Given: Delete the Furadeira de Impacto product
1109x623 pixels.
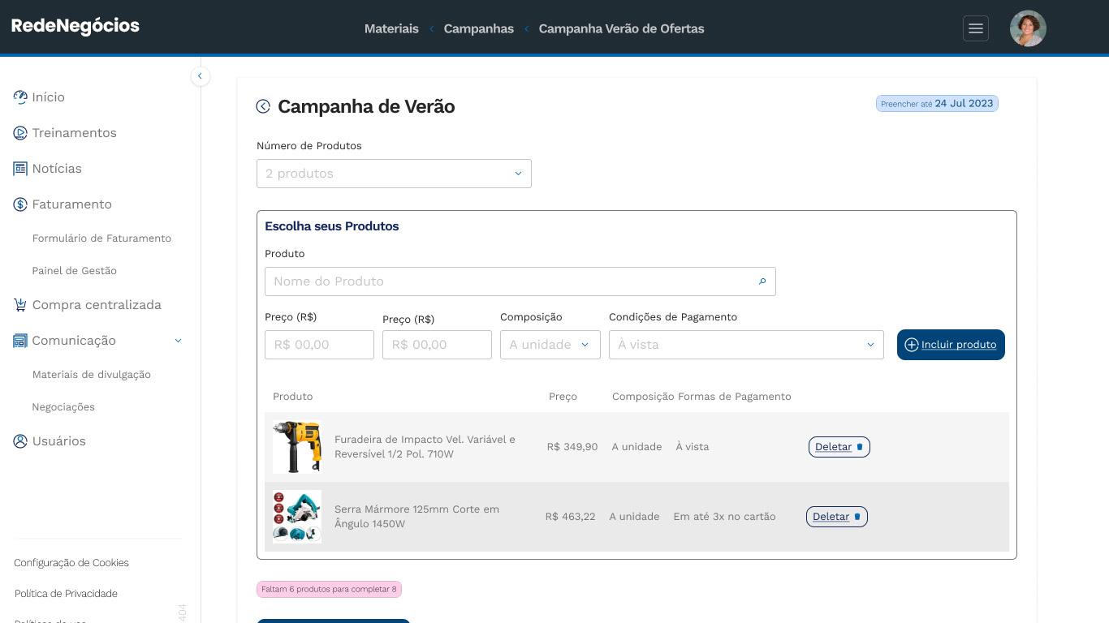Looking at the screenshot, I should point(839,447).
